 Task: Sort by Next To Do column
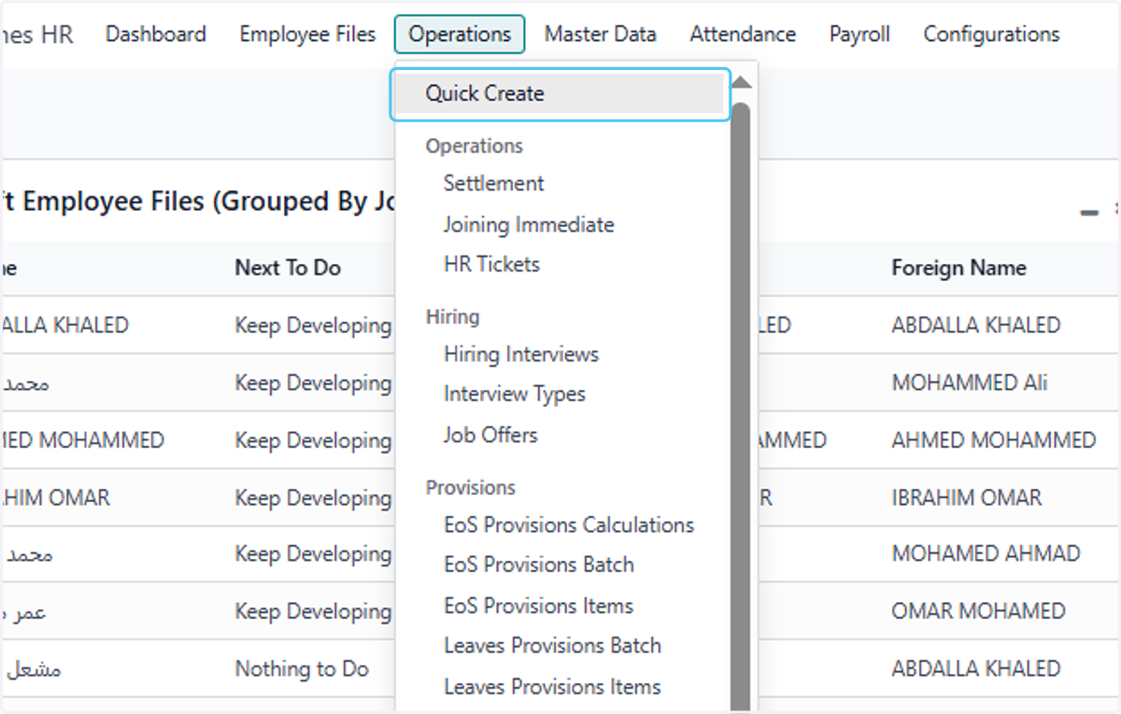click(288, 268)
